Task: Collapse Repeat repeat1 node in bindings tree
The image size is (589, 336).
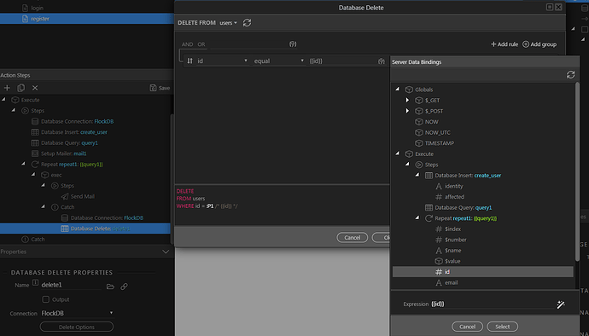Action: tap(417, 217)
